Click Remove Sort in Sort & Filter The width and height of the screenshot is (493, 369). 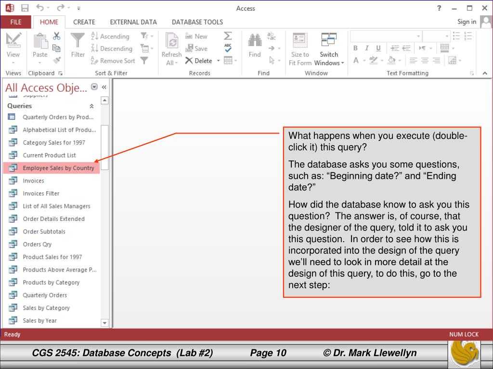pos(113,61)
